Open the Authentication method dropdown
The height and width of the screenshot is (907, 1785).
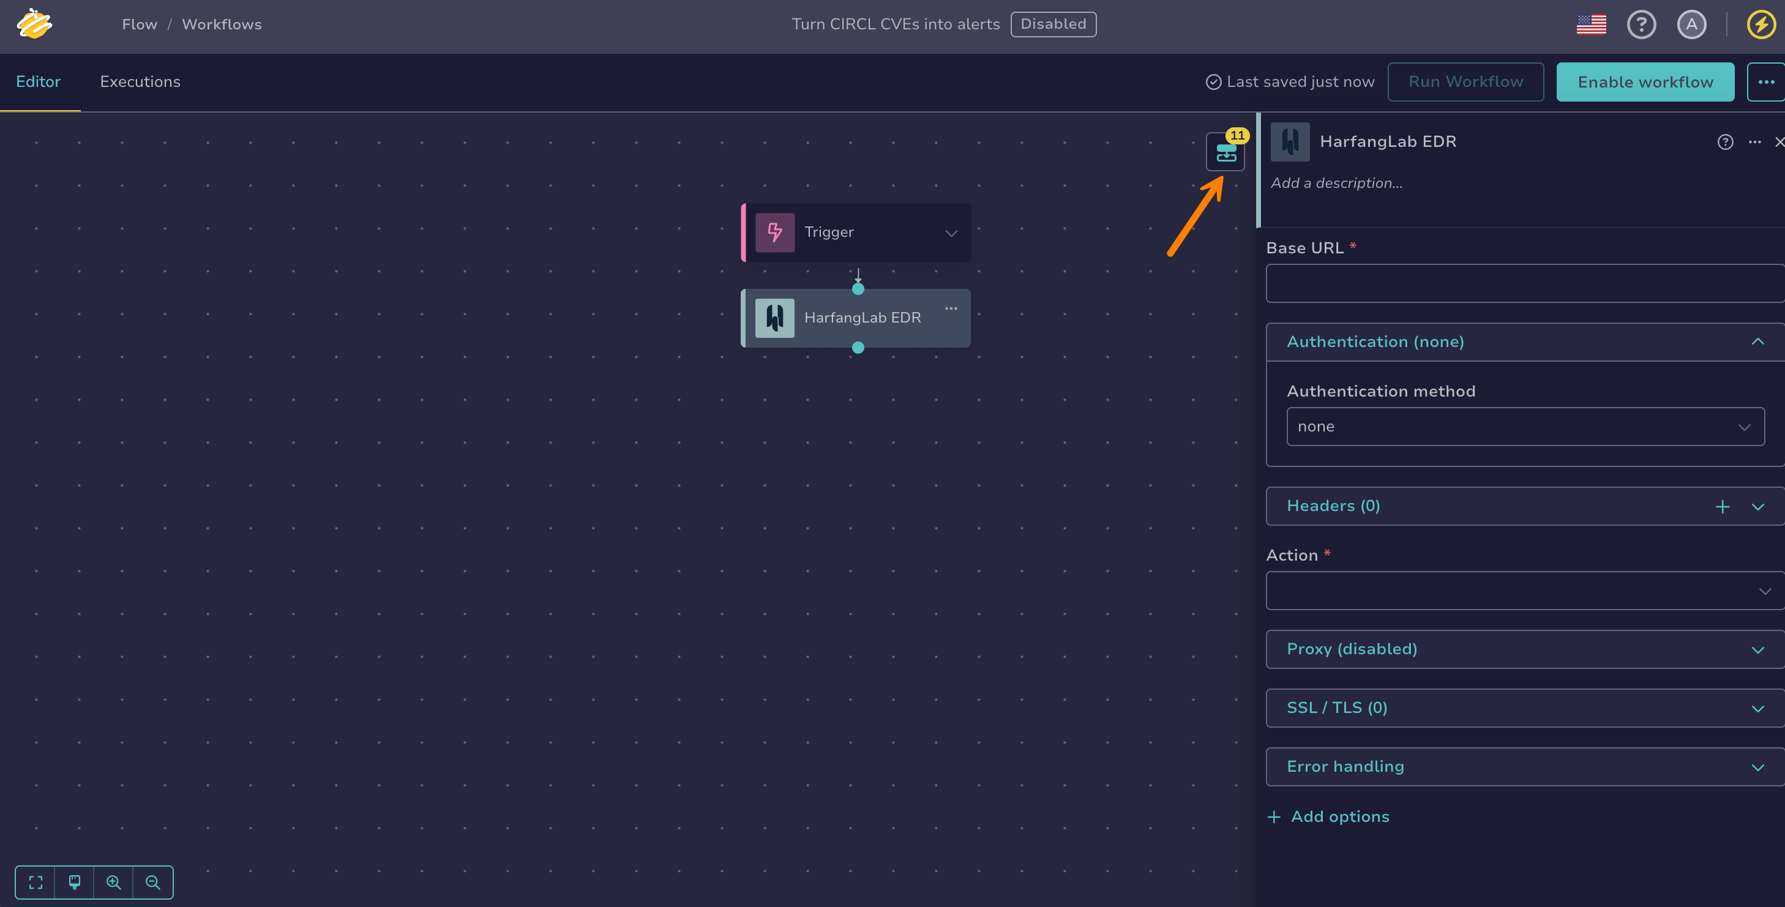click(x=1525, y=426)
